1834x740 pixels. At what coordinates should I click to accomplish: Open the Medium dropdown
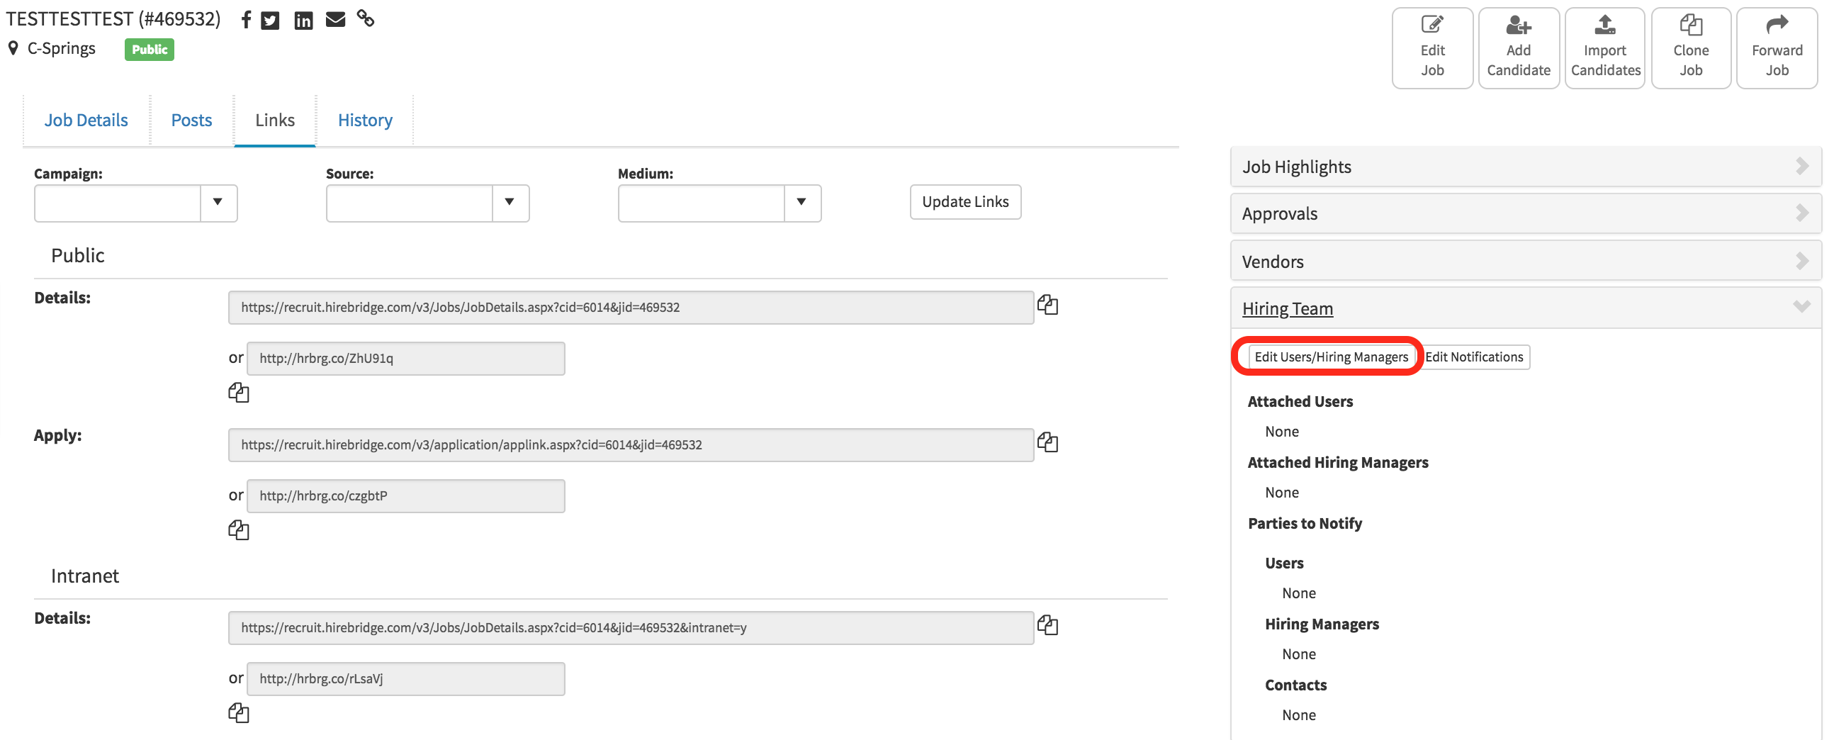(801, 203)
